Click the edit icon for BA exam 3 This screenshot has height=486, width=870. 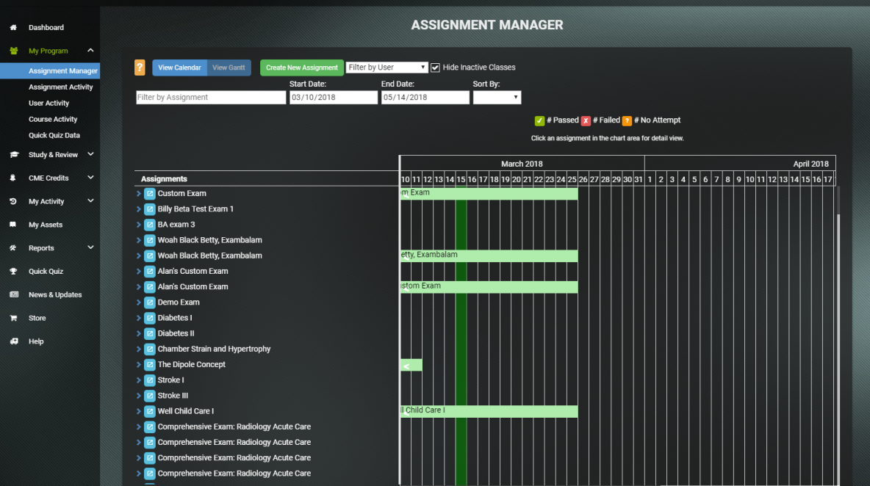pos(149,225)
